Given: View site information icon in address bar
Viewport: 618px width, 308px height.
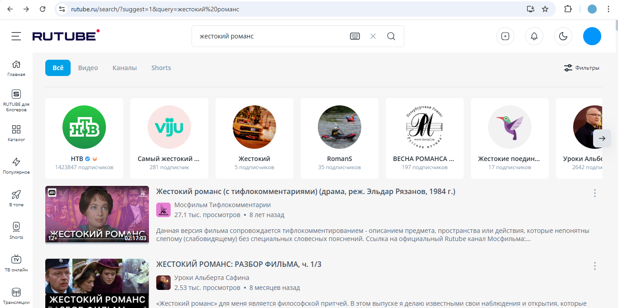Looking at the screenshot, I should coord(62,9).
